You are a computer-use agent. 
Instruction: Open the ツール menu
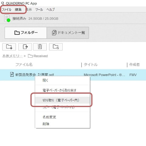coord(39,9)
